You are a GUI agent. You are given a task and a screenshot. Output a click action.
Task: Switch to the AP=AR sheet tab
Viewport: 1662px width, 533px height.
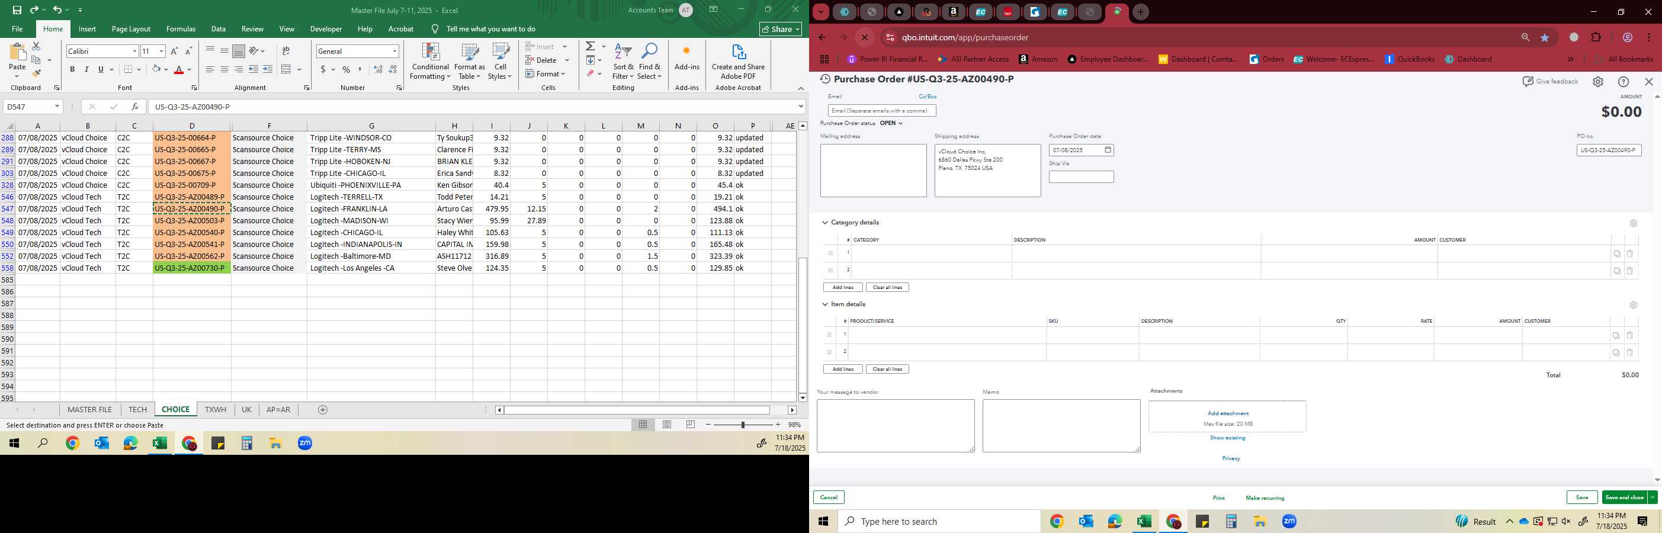click(278, 410)
